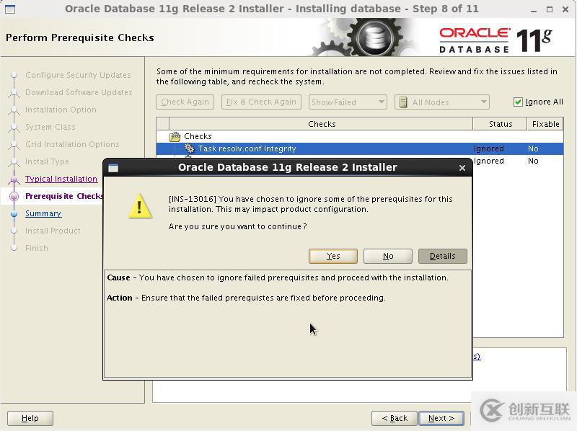Go to the Summary step link
This screenshot has height=431, width=577.
43,213
